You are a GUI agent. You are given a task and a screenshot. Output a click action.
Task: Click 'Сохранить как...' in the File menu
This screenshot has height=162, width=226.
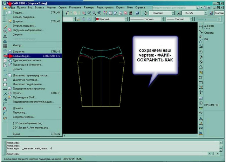[22, 56]
